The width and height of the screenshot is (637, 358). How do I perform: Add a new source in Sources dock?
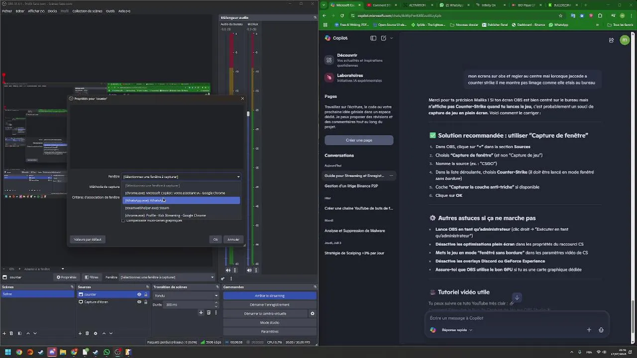click(80, 333)
